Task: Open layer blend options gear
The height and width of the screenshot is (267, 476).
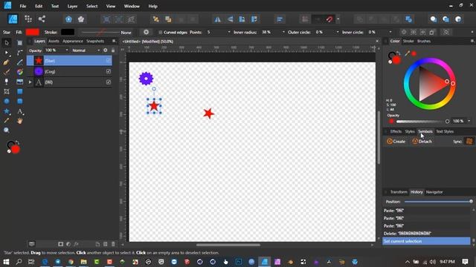Action: [106, 50]
